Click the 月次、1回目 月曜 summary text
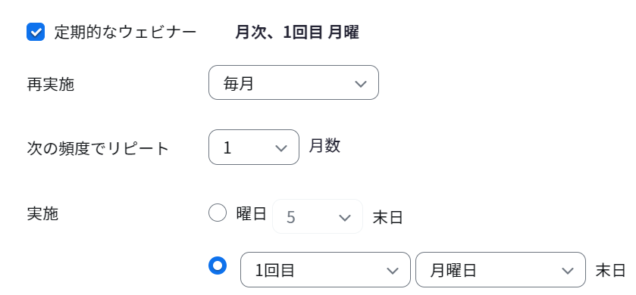This screenshot has width=636, height=295. 297,33
